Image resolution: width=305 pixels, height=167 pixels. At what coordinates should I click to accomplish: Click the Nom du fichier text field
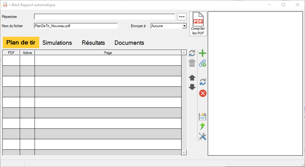(76, 26)
